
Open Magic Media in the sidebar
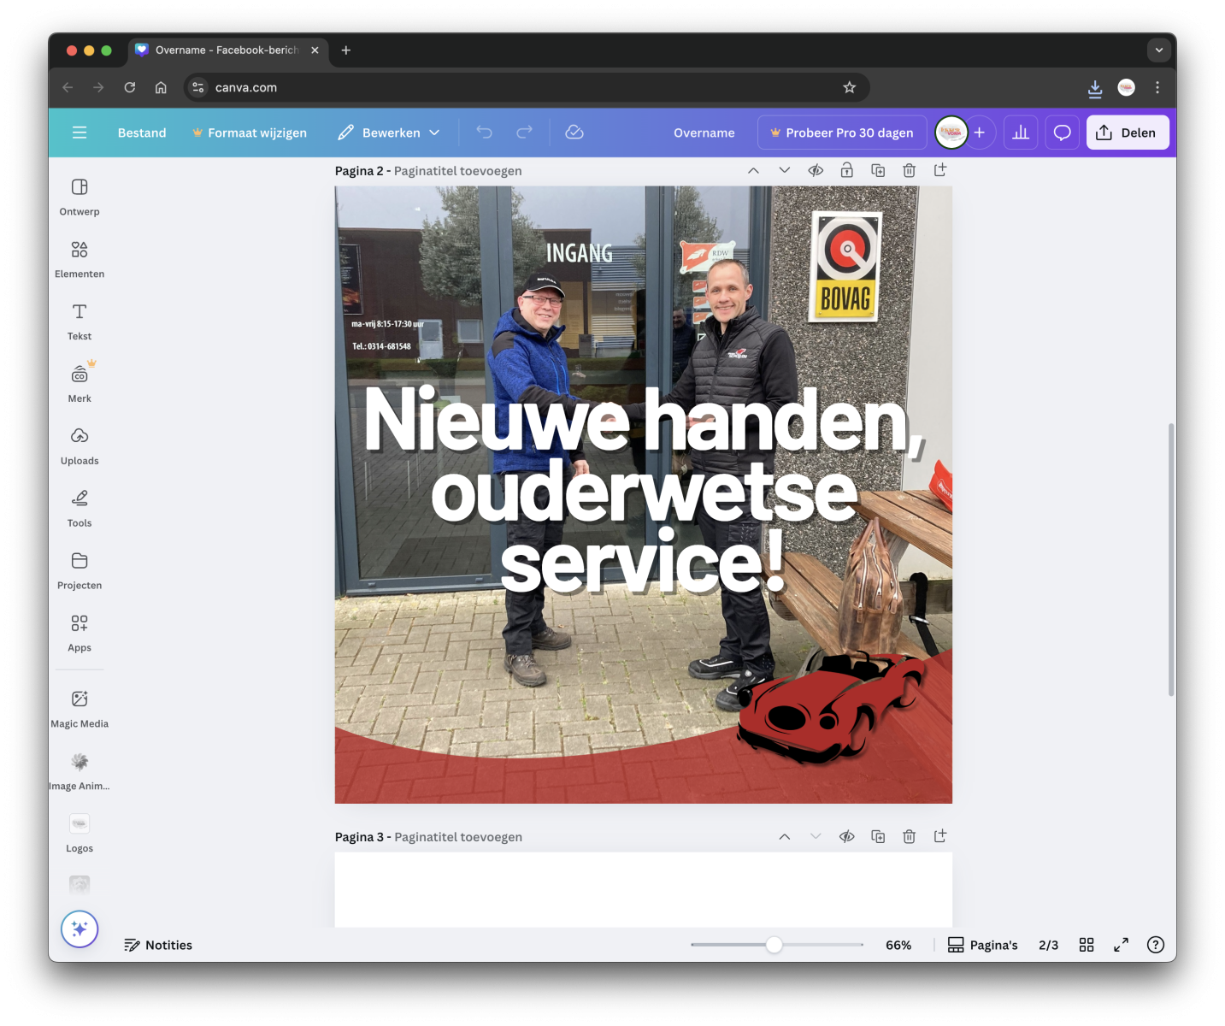coord(79,708)
